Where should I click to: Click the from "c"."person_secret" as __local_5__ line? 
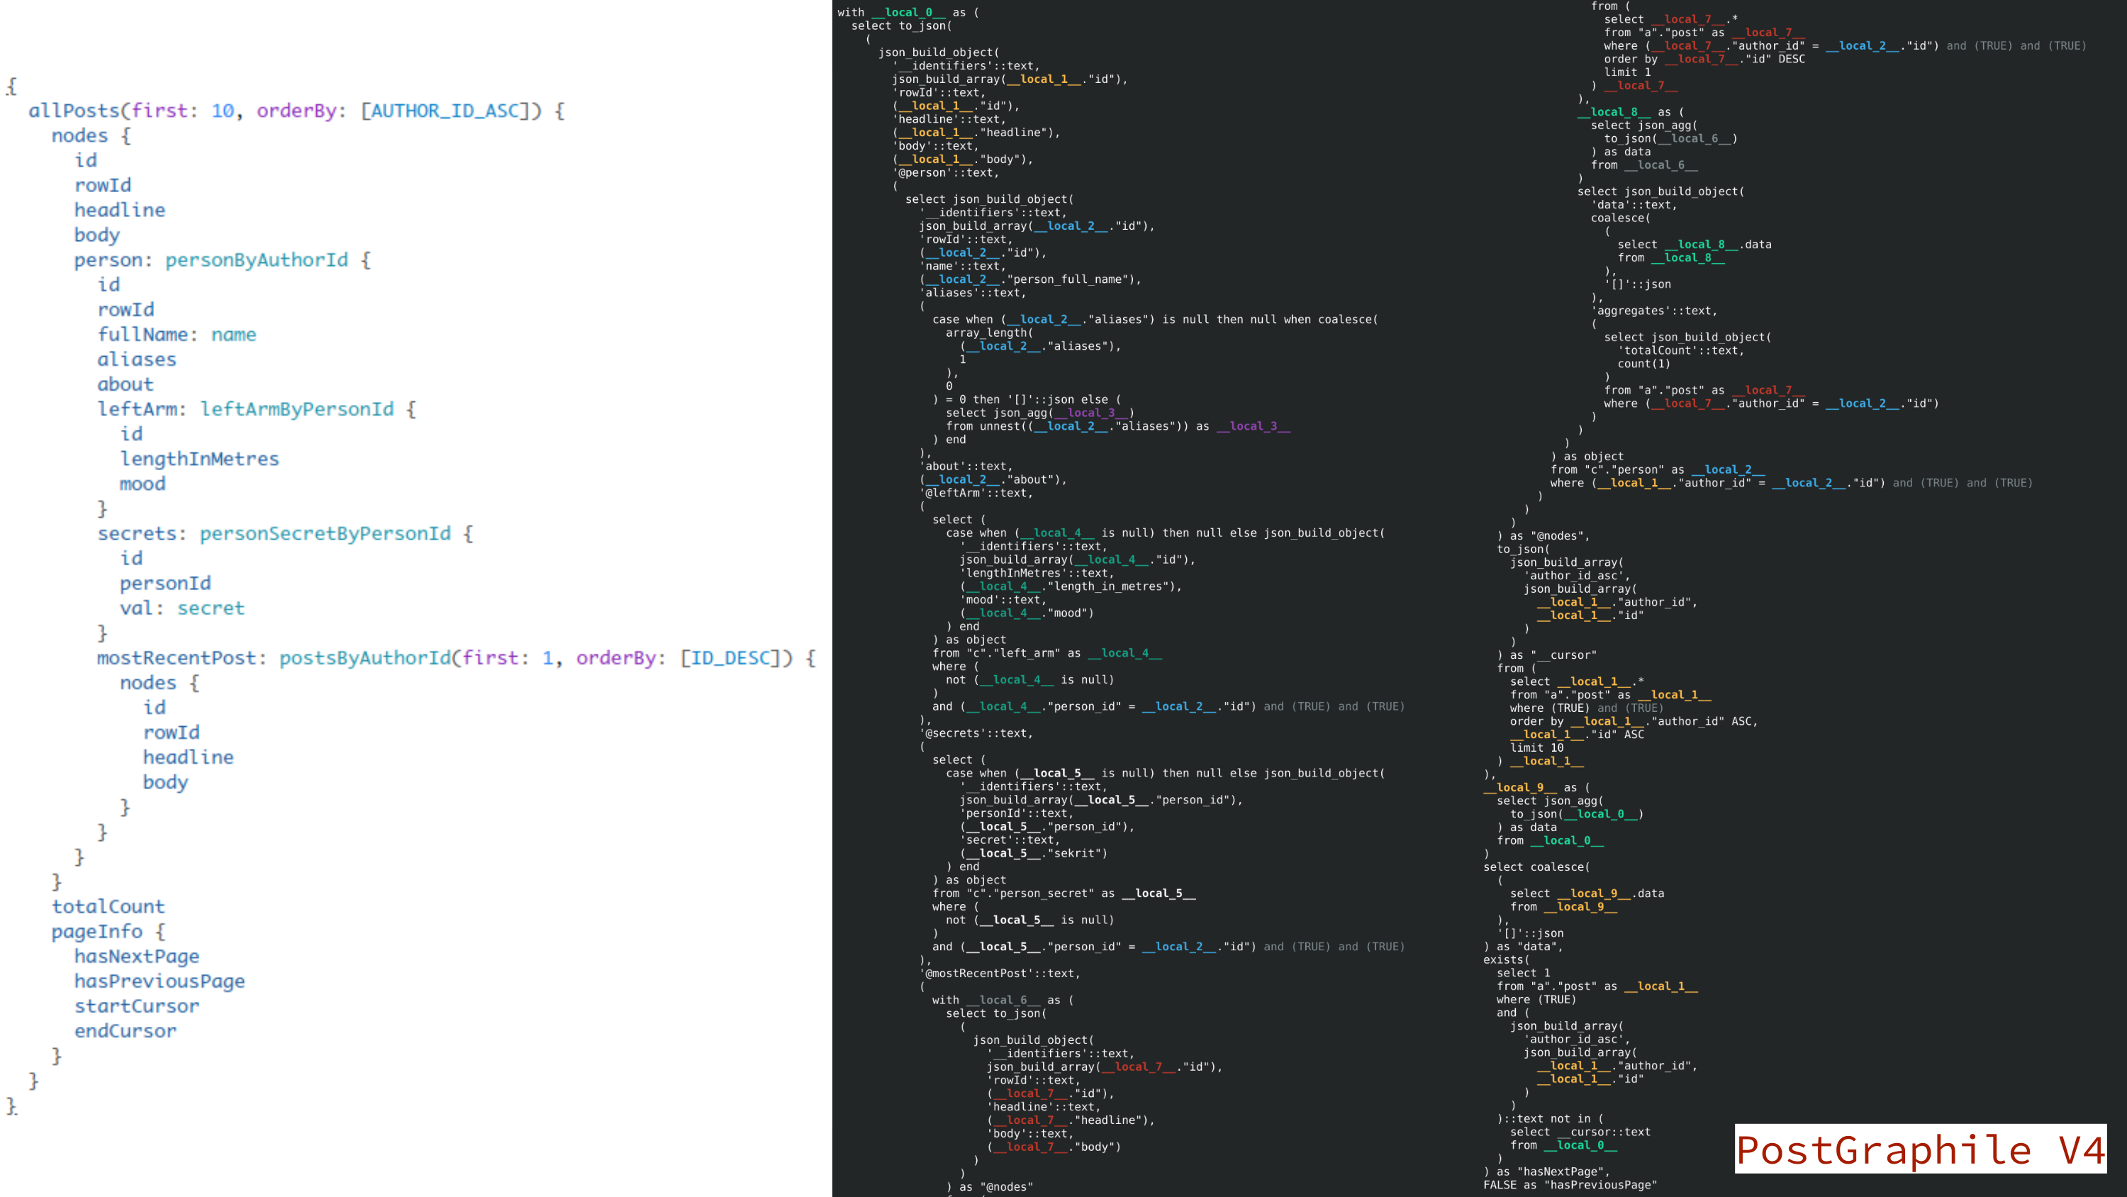[x=1064, y=893]
